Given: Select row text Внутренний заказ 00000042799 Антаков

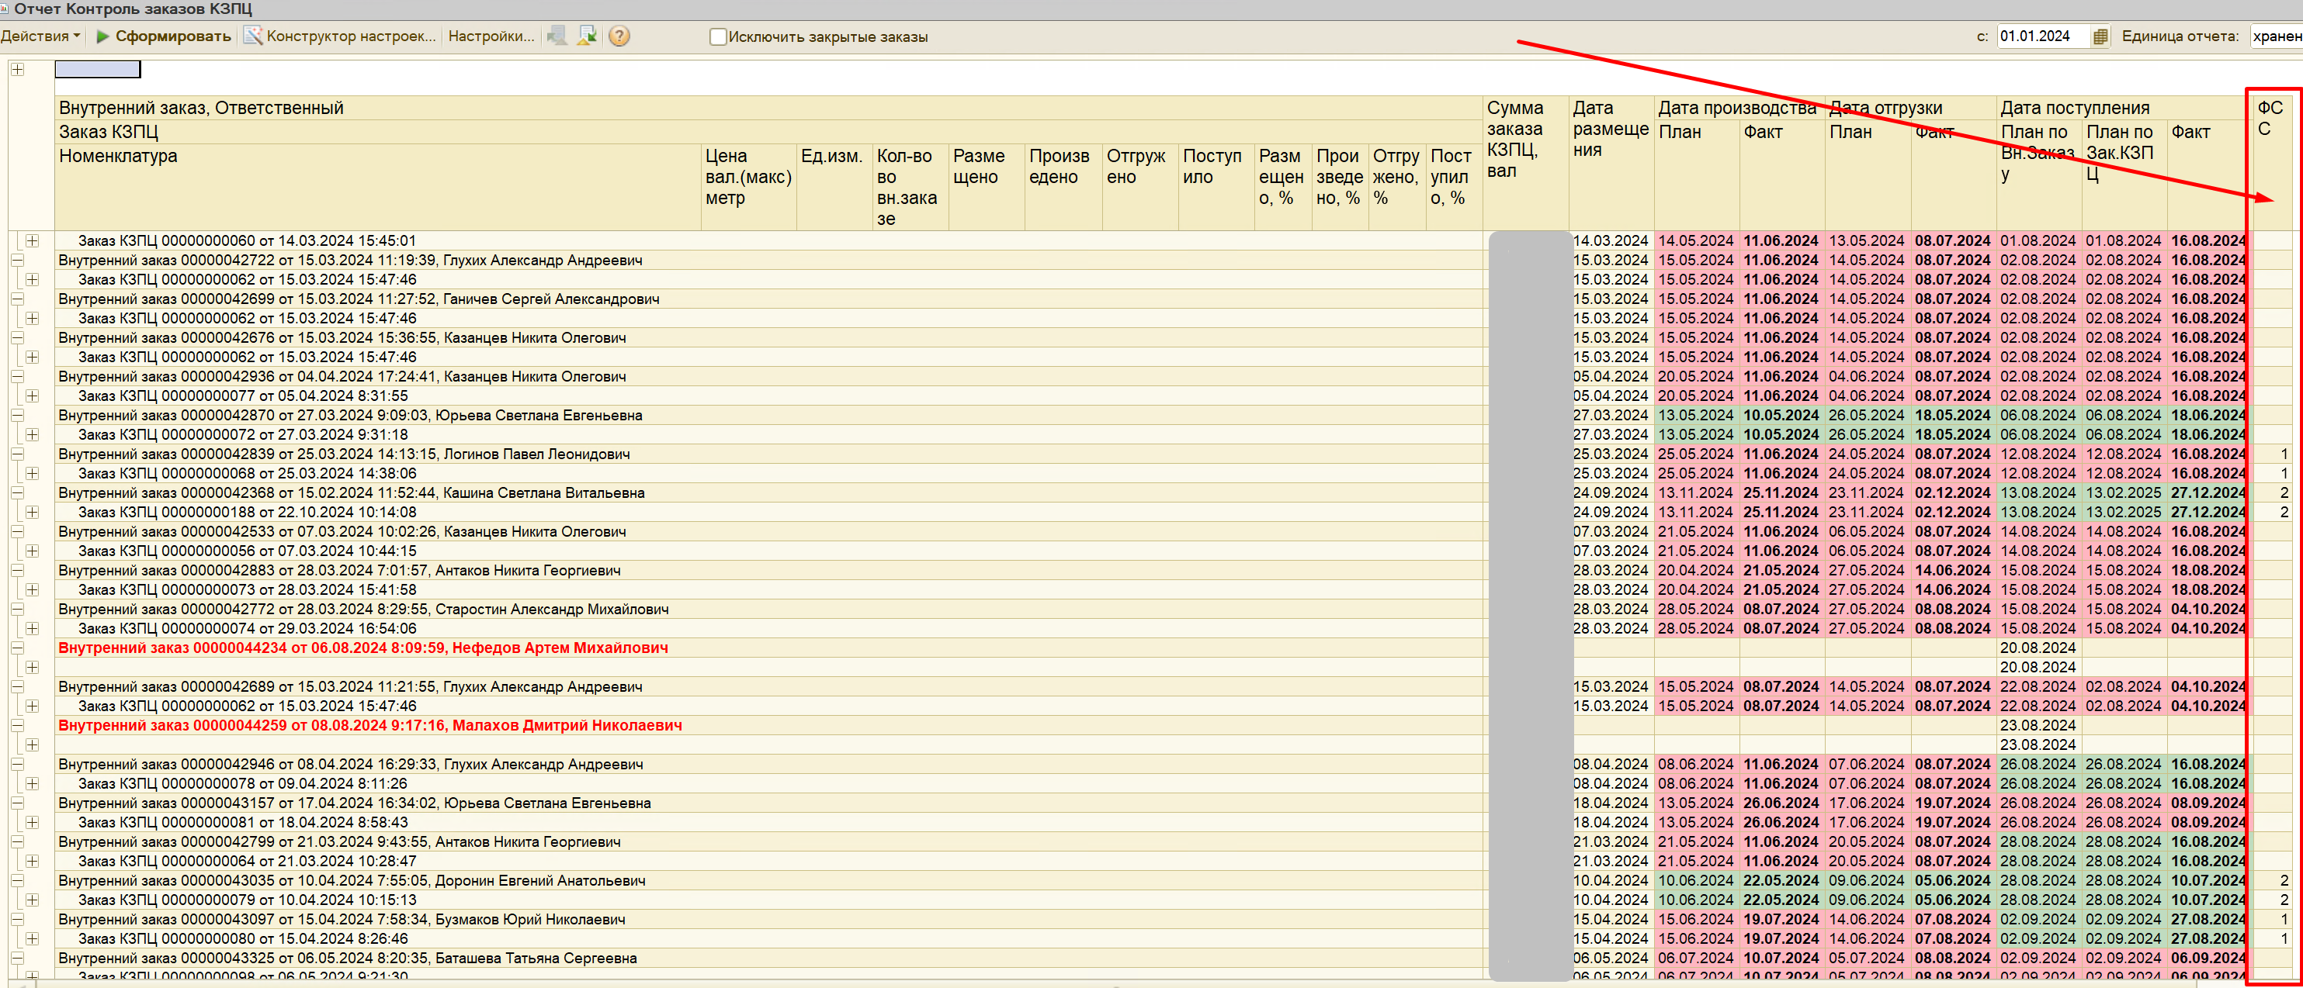Looking at the screenshot, I should pyautogui.click(x=340, y=841).
